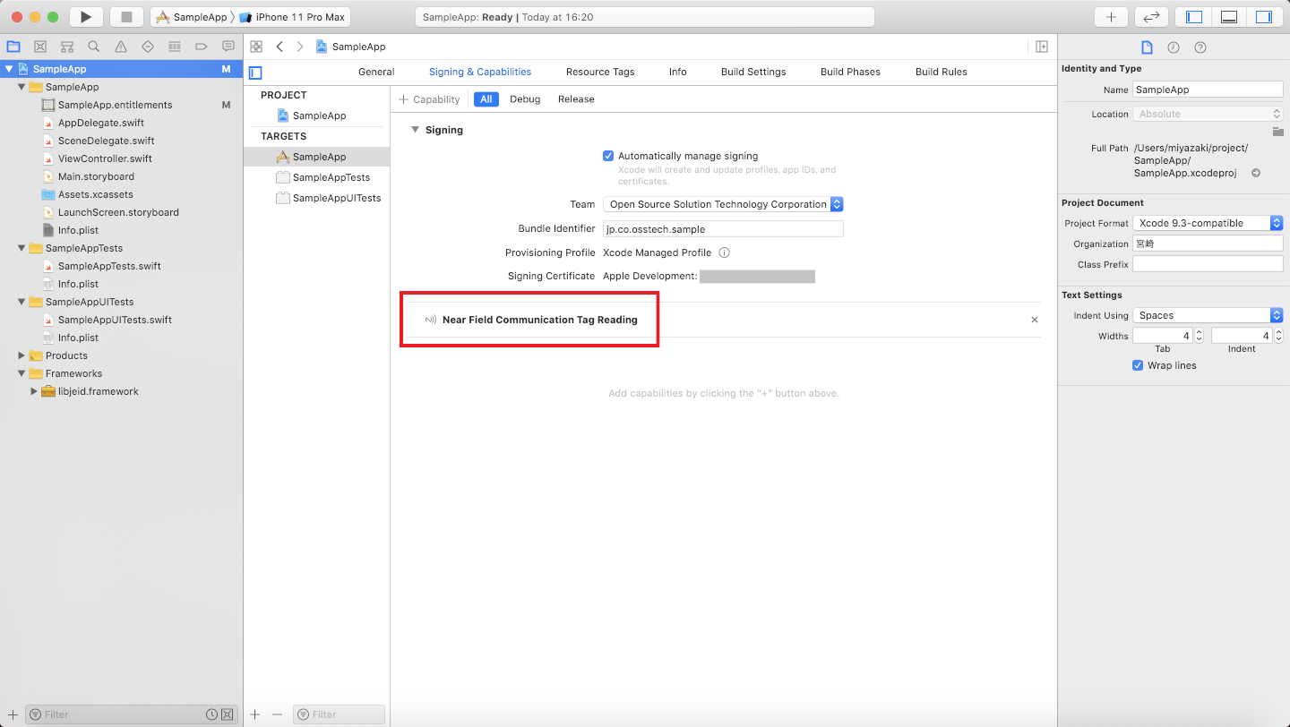
Task: Select the Debug configuration filter
Action: tap(525, 99)
